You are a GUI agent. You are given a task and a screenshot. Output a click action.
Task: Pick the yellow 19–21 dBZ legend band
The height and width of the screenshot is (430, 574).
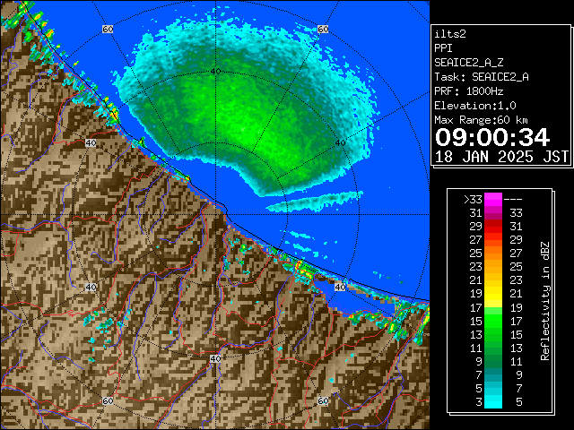click(493, 294)
